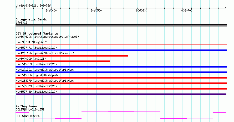Open gene label CCL25|NM_005624
234x122 pixels.
[28, 116]
